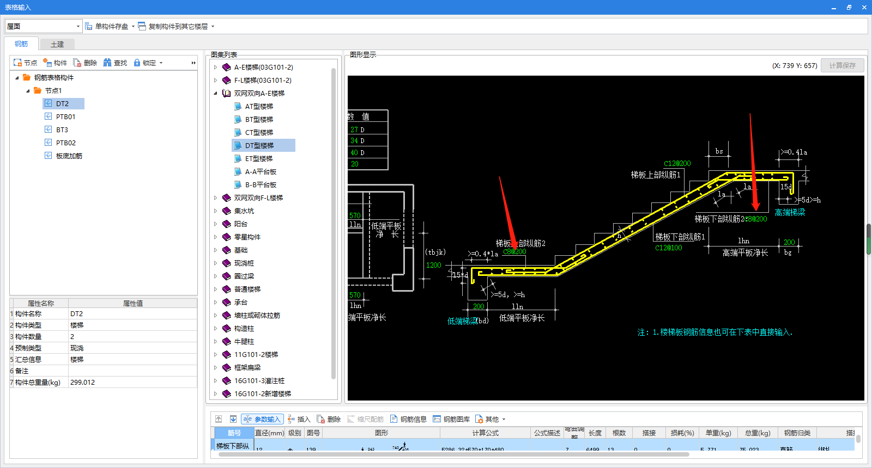
Task: Switch to 钢筋 tab
Action: pyautogui.click(x=21, y=44)
